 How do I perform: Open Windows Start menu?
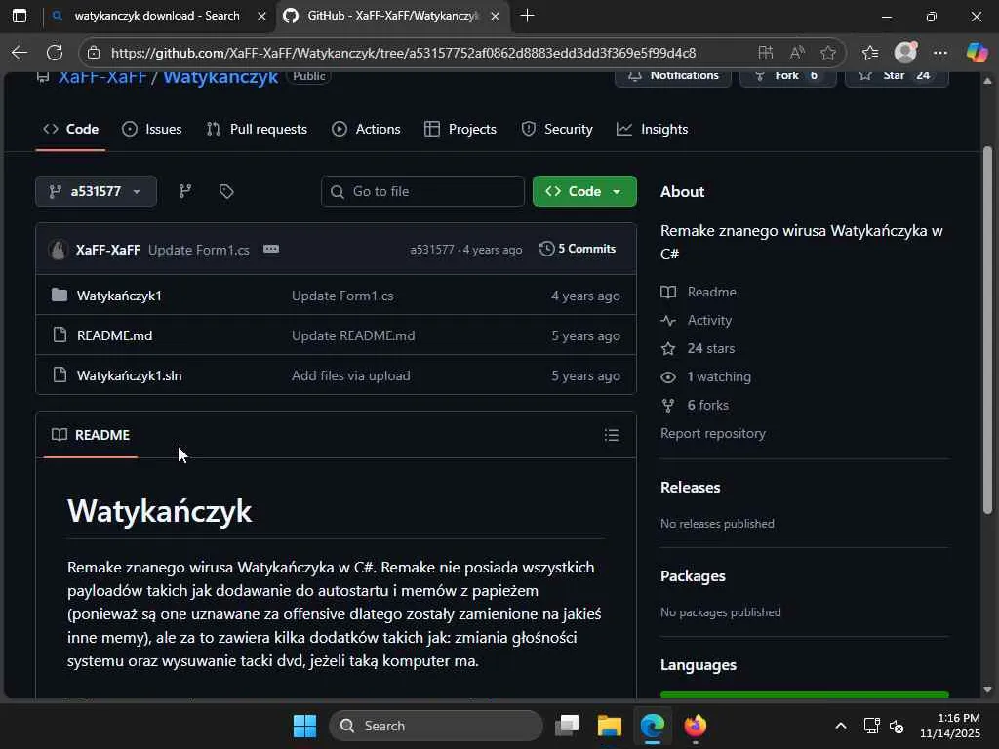(x=304, y=726)
